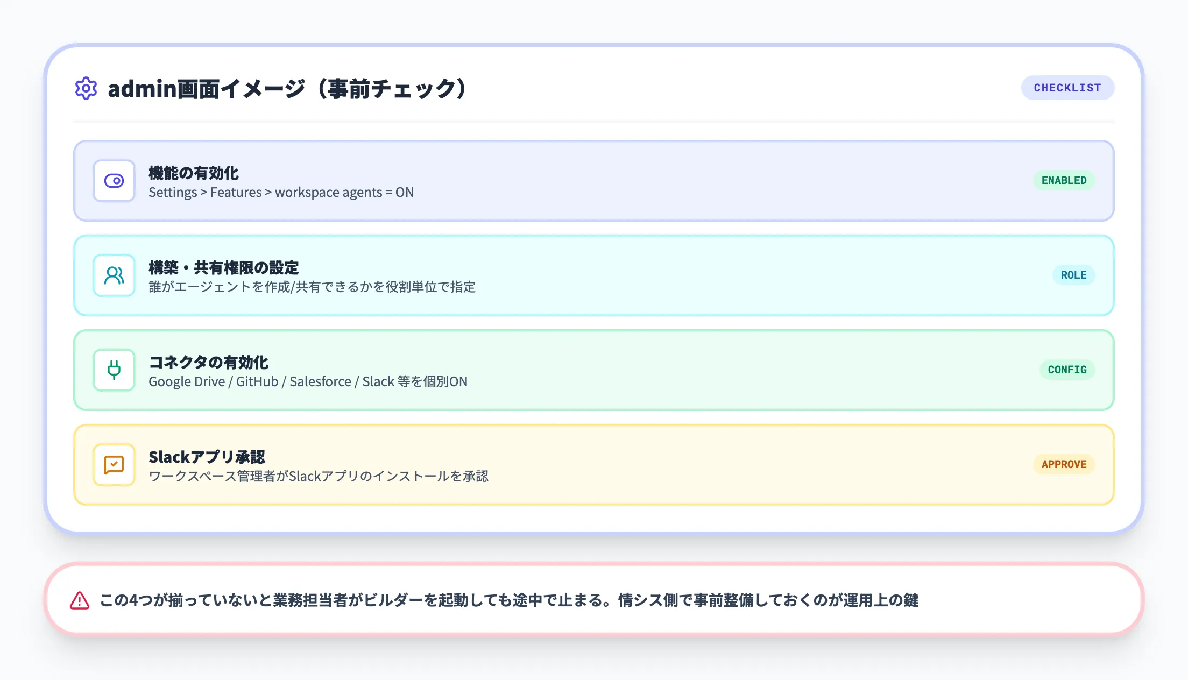Click the red warning message text at bottom
Viewport: 1188px width, 680px height.
(509, 600)
